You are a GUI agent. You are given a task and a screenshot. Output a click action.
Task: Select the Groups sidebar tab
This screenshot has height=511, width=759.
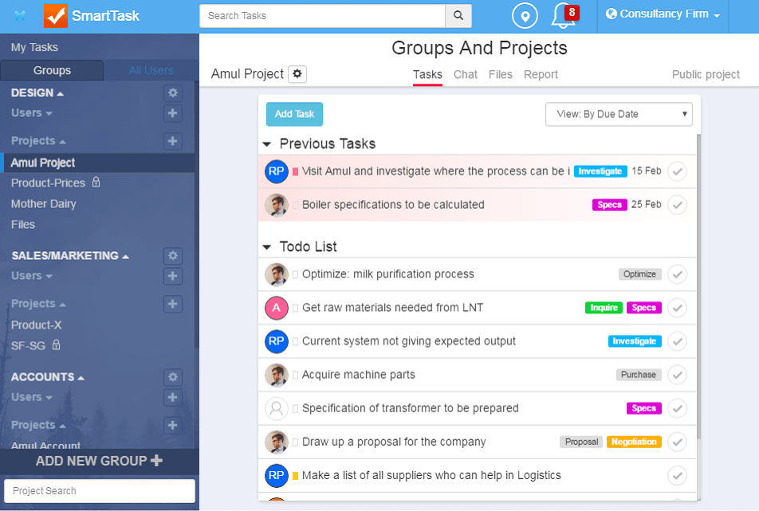(x=52, y=71)
